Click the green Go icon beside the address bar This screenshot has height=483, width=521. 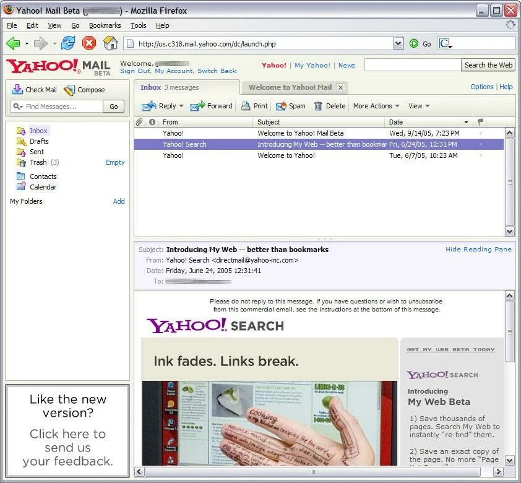coord(414,43)
